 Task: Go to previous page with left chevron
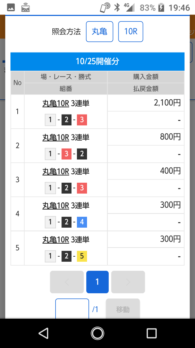[67, 282]
